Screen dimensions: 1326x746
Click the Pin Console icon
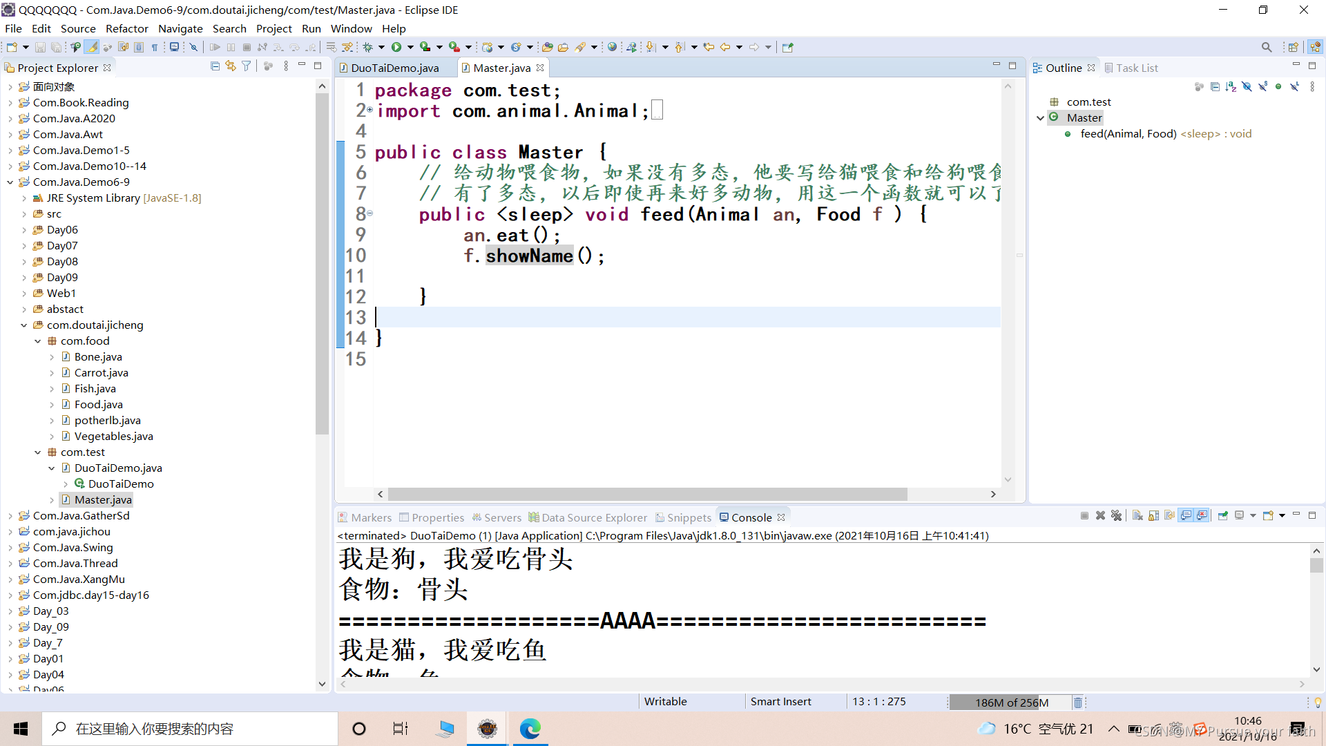tap(1223, 516)
